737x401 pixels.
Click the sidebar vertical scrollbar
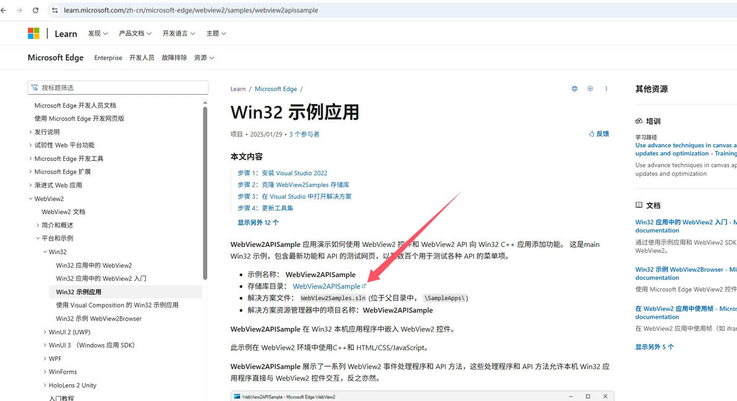coord(205,193)
